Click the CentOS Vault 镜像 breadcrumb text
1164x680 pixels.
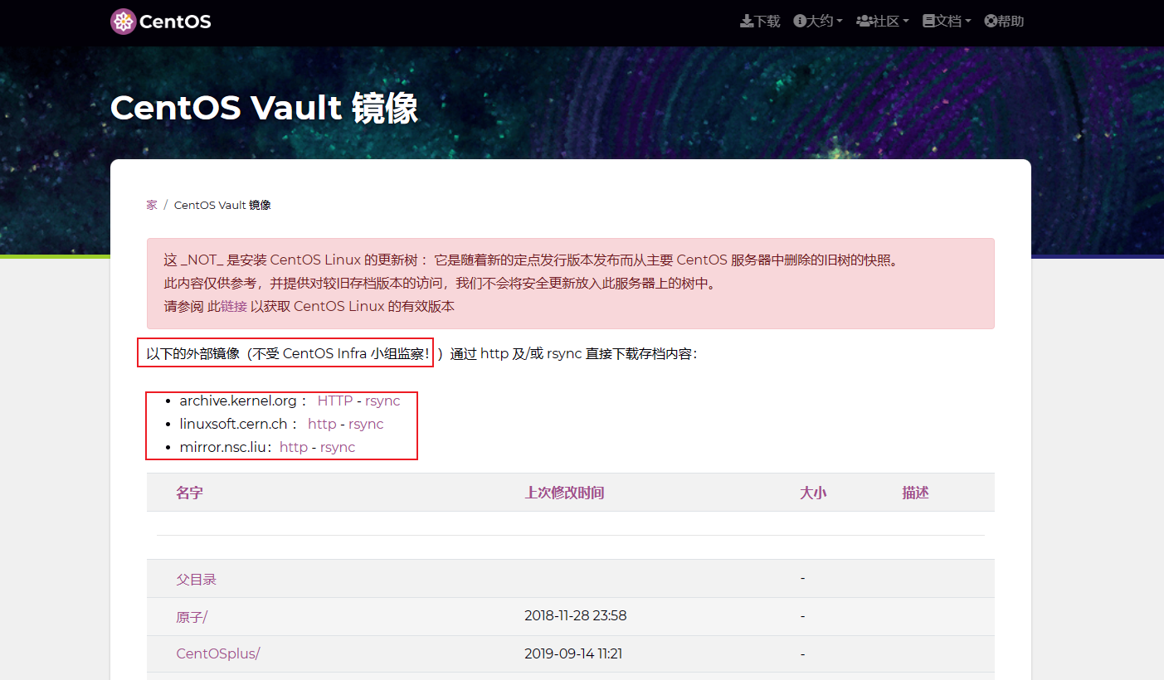click(222, 205)
